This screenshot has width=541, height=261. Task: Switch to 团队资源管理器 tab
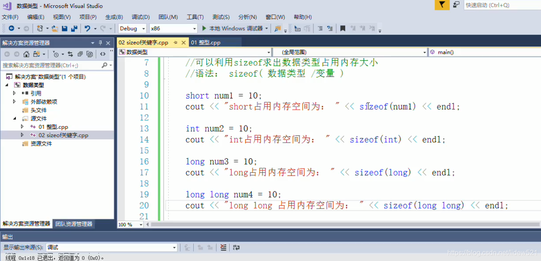(74, 224)
